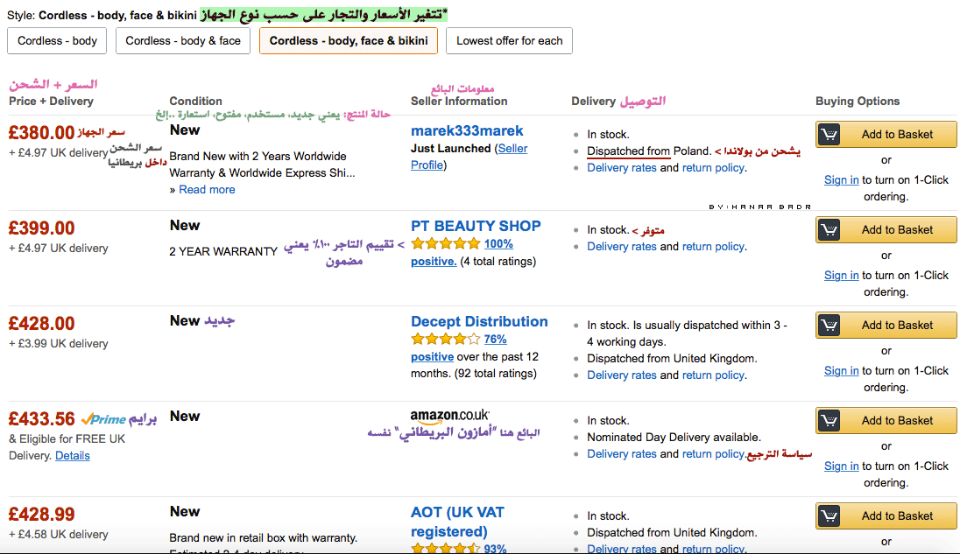Open return policy link in £428.00 row
The image size is (960, 554).
[713, 375]
